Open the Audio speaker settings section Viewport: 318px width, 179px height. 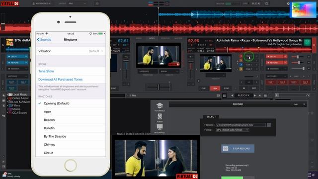coord(159,118)
